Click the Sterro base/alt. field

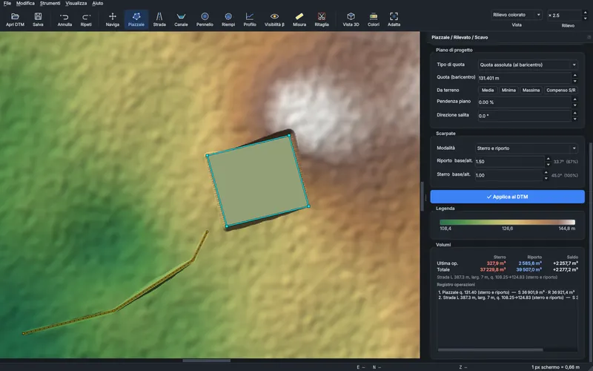tap(508, 175)
